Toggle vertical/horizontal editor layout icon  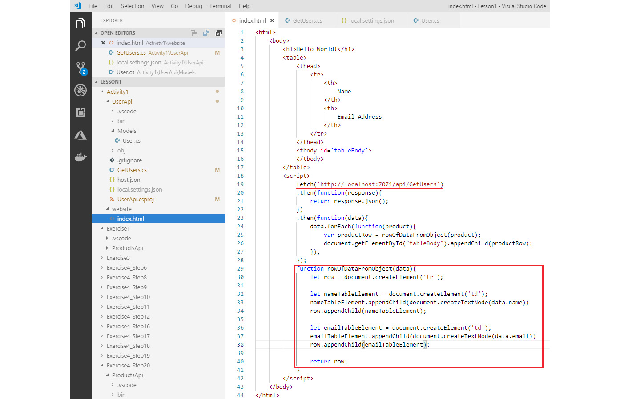[x=194, y=33]
